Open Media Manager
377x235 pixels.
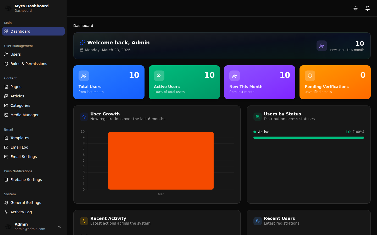(33, 115)
